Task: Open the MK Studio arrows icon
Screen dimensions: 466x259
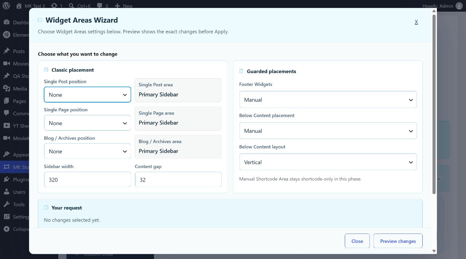Action: (7, 167)
